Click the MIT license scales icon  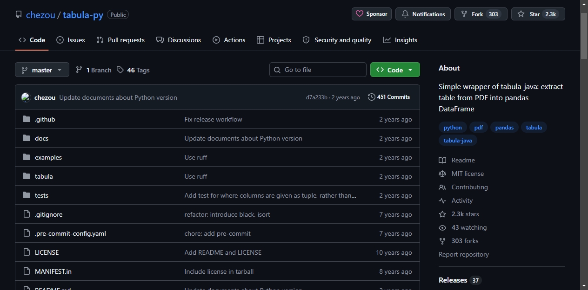pos(442,174)
